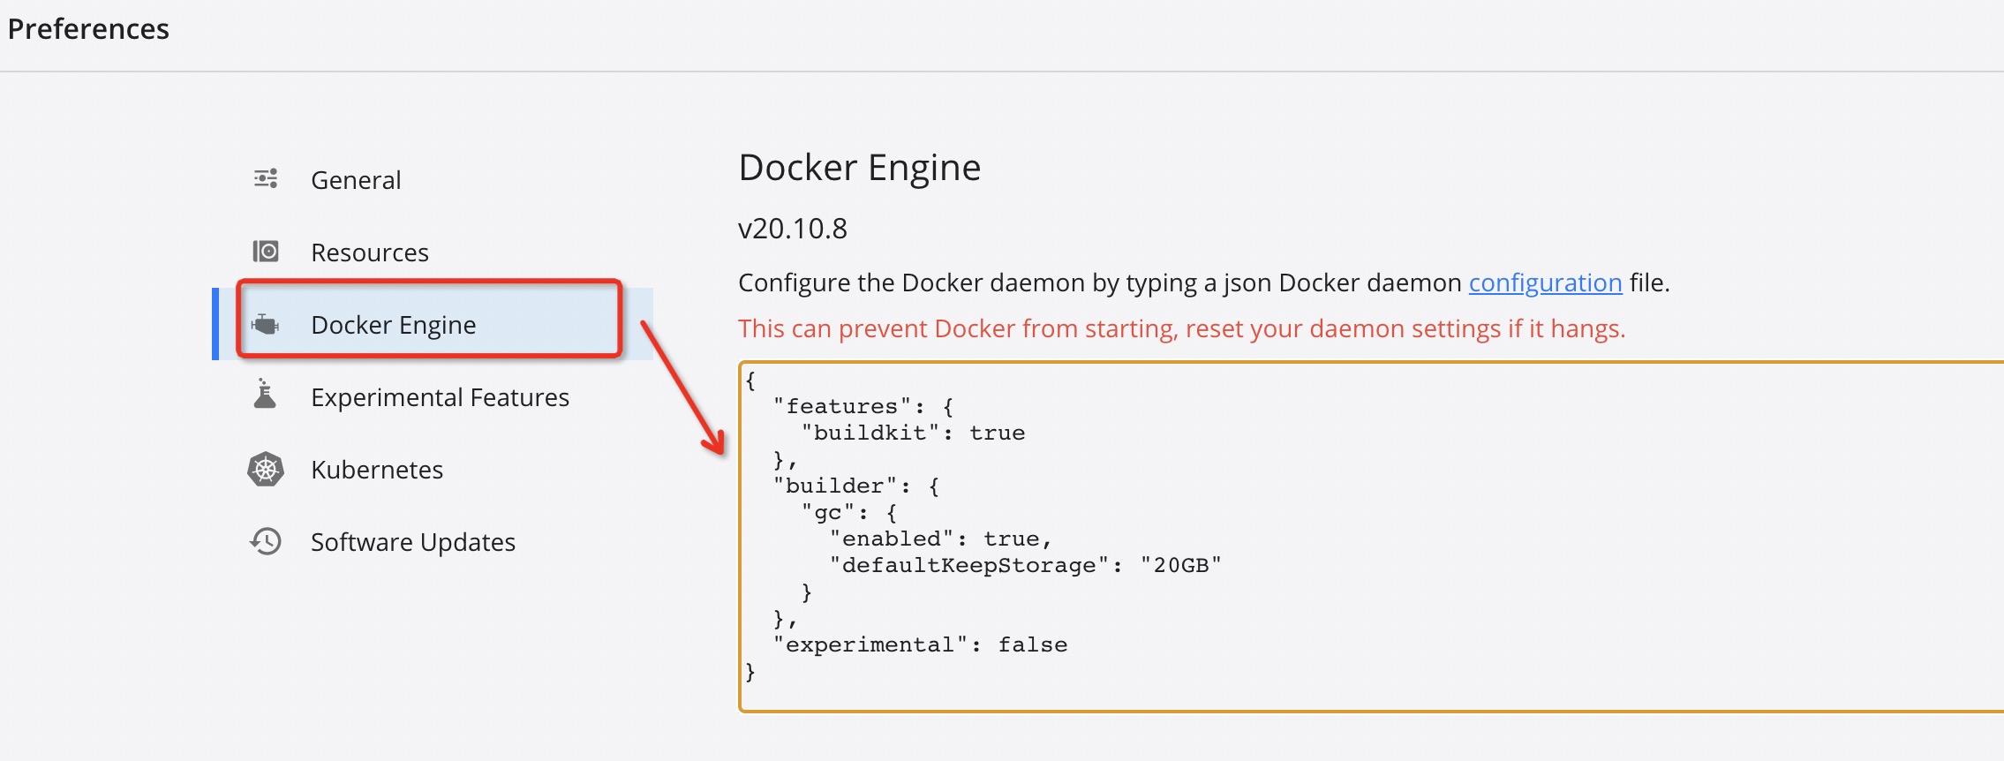Open the Software Updates section
This screenshot has height=761, width=2004.
click(x=433, y=541)
